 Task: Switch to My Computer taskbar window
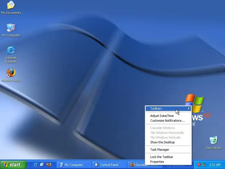[x=74, y=165]
